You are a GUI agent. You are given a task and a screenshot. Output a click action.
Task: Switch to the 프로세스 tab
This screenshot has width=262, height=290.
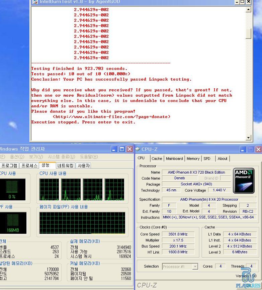pos(29,166)
